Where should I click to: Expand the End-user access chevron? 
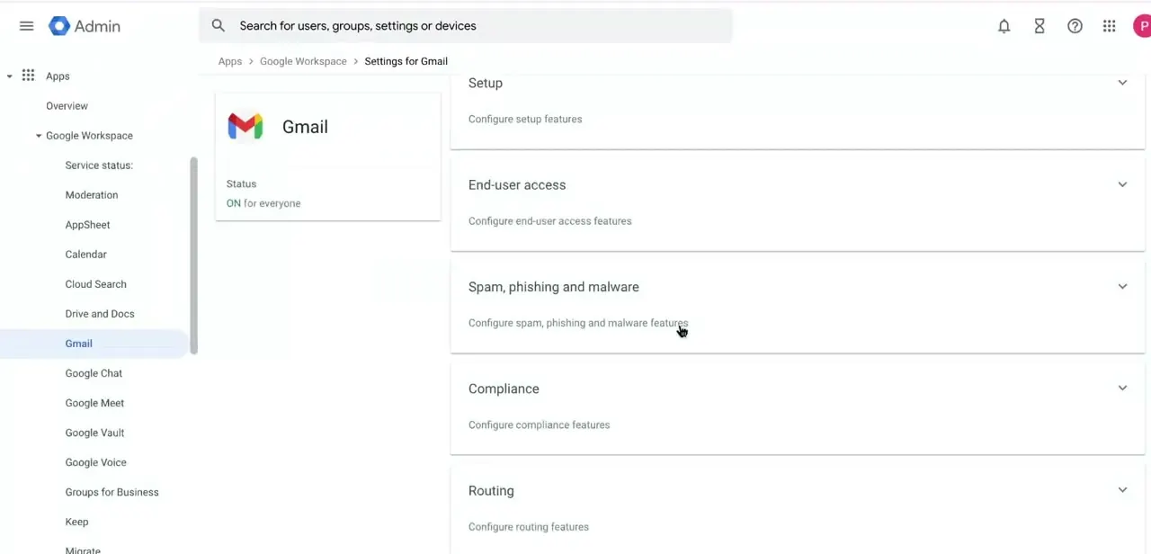[1122, 184]
